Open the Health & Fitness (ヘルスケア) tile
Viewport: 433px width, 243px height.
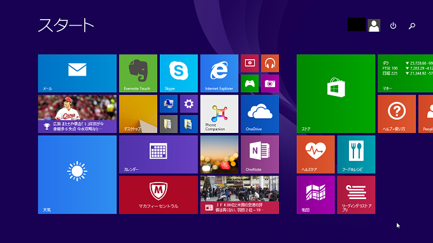[316, 155]
